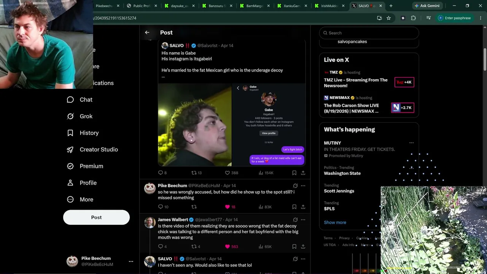Screen dimensions: 487x274
Task: Bookmark James Walbert's comment
Action: coord(294,247)
